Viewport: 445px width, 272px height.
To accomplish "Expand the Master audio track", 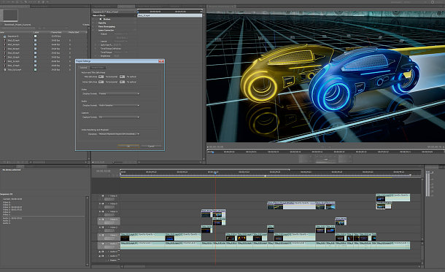I will [x=108, y=260].
